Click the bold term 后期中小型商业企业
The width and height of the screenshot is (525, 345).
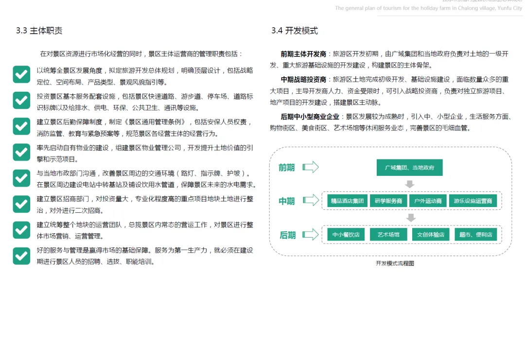310,117
